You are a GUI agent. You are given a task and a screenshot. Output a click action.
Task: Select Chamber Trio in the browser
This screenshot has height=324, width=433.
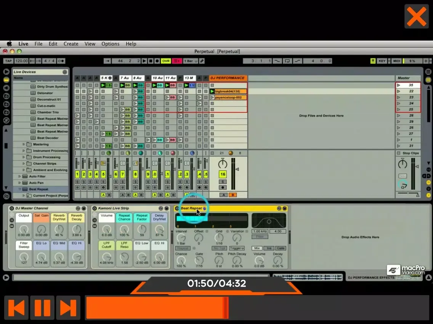pyautogui.click(x=48, y=112)
